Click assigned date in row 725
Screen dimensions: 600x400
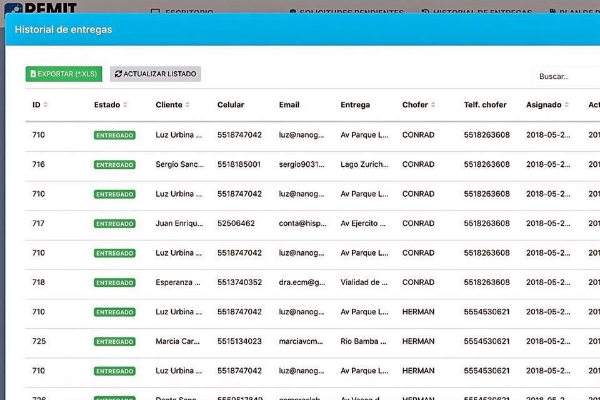point(548,341)
